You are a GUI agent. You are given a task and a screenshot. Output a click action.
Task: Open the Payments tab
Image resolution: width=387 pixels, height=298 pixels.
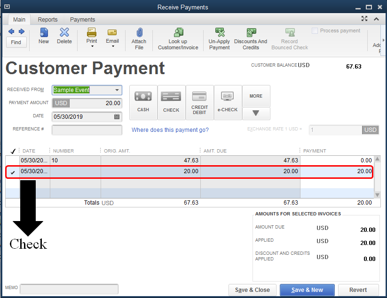(82, 19)
